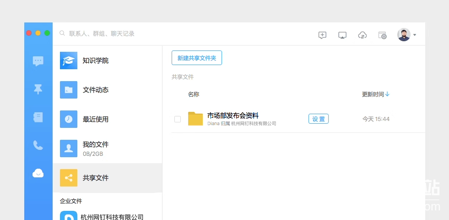
Task: Click the 今天 15:44 update time
Action: [x=376, y=119]
